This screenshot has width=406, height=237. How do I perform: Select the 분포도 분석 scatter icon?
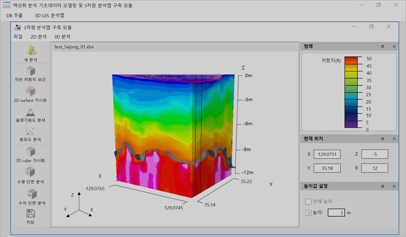[x=30, y=131]
